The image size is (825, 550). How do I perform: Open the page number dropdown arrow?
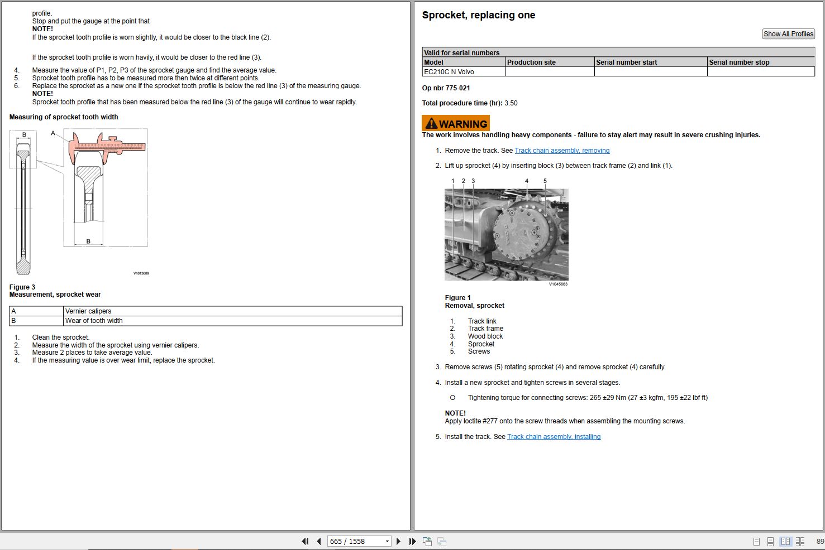[387, 542]
